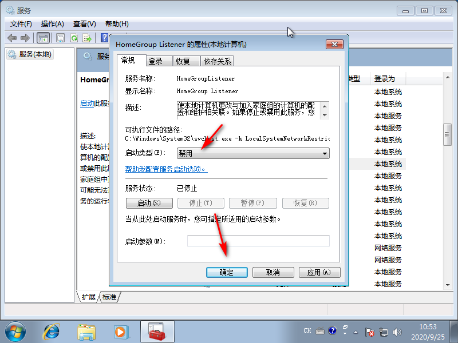Click the 确定 button
The height and width of the screenshot is (343, 458).
227,272
